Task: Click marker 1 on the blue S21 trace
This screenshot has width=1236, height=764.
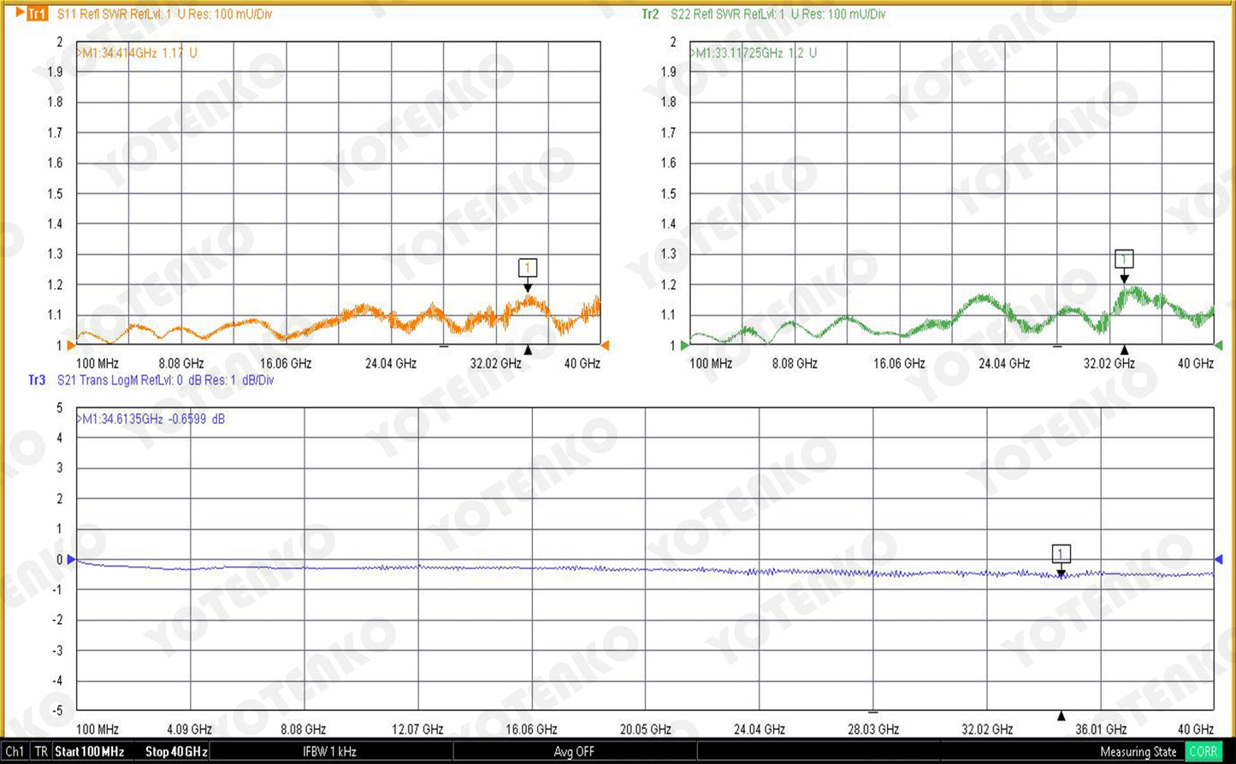Action: click(x=1061, y=554)
